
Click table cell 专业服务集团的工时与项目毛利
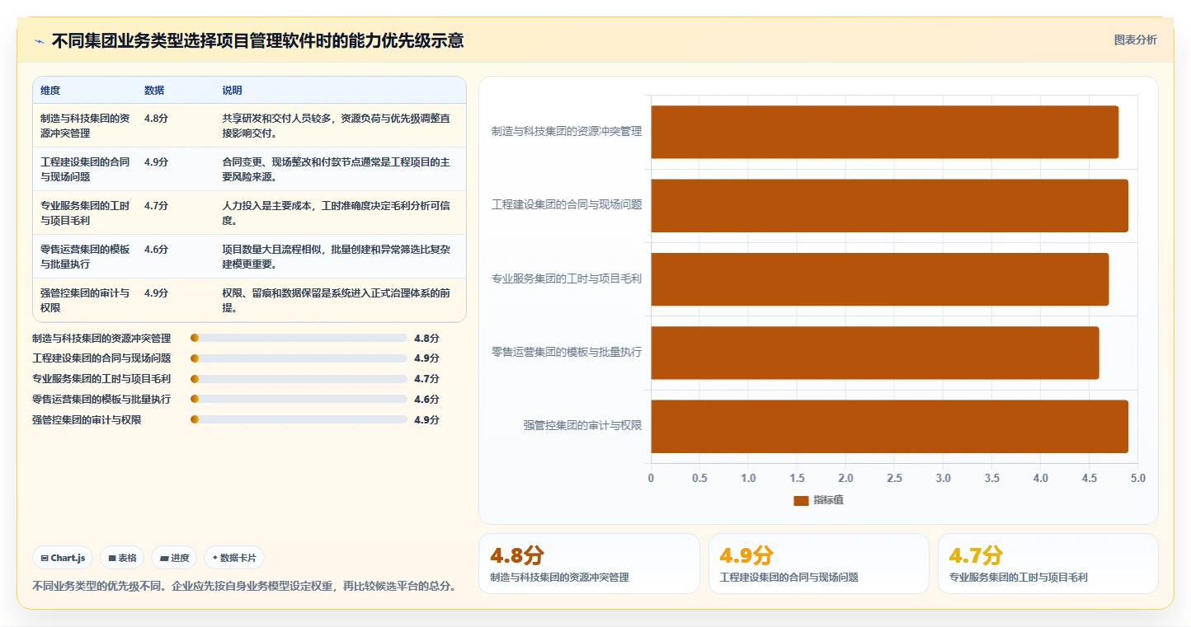point(85,213)
